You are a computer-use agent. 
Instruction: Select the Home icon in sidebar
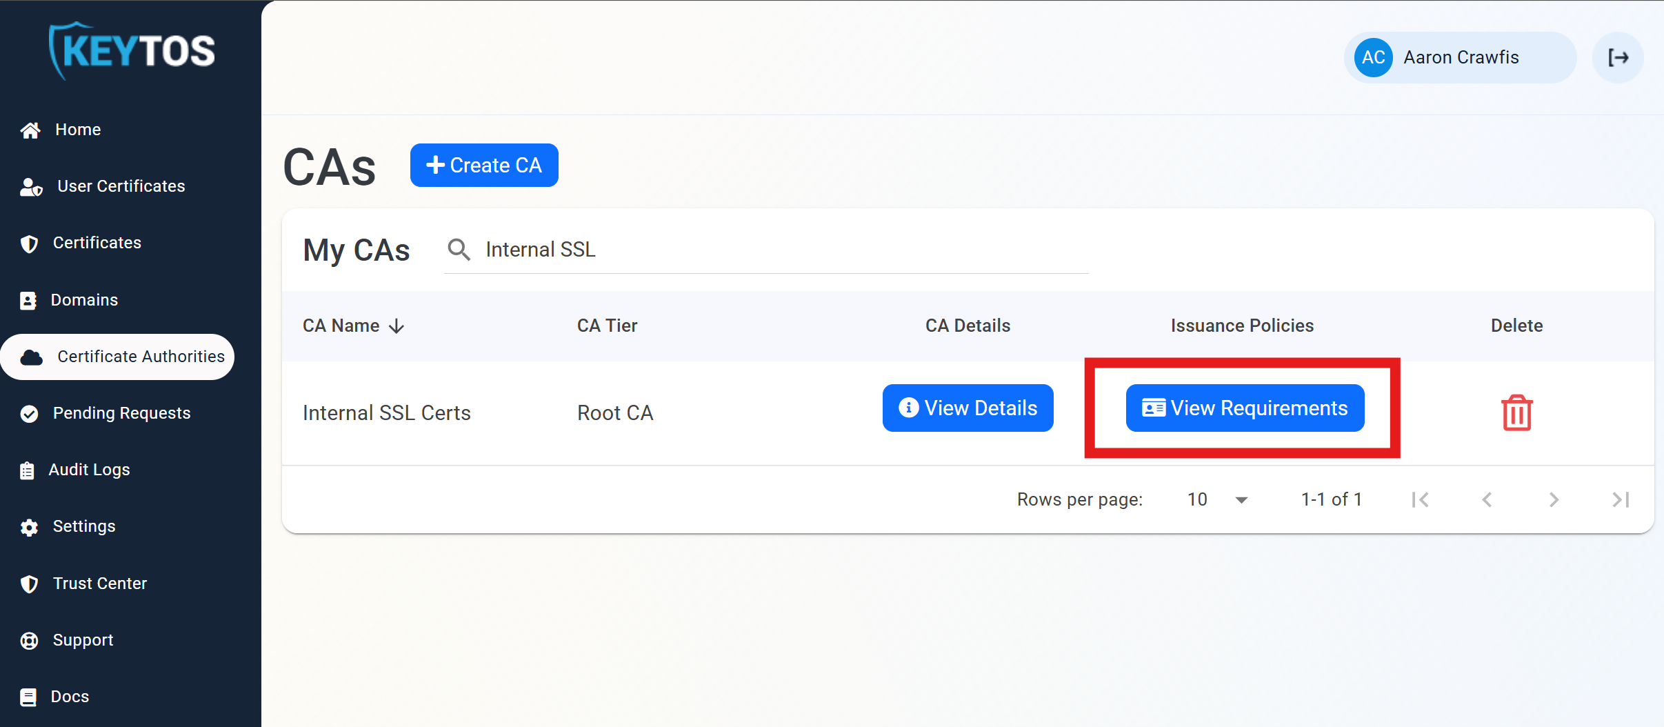pyautogui.click(x=30, y=130)
